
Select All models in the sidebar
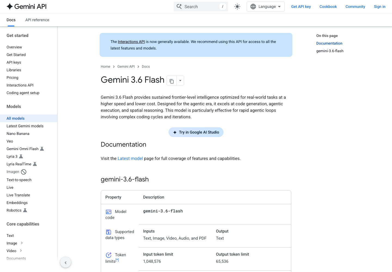[x=29, y=118]
